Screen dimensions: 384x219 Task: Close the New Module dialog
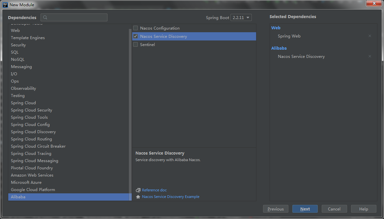coord(374,3)
